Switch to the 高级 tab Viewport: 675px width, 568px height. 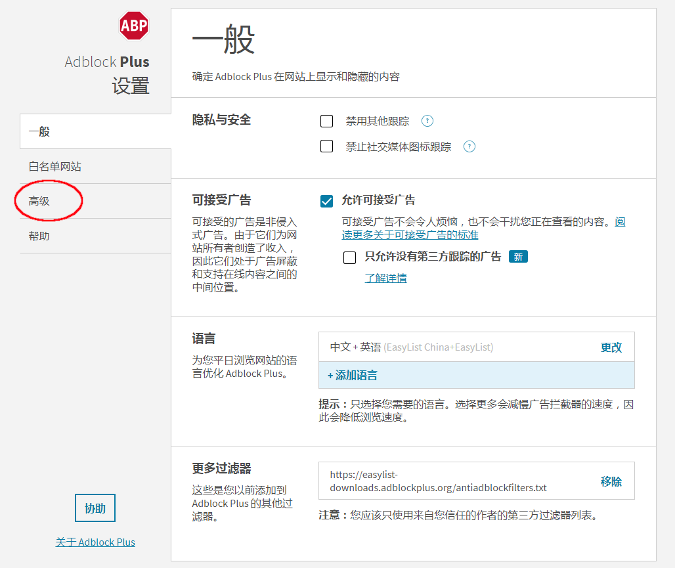[x=95, y=201]
